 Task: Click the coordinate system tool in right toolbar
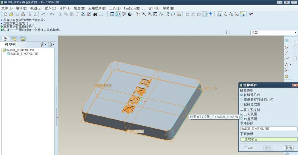pos(286,70)
